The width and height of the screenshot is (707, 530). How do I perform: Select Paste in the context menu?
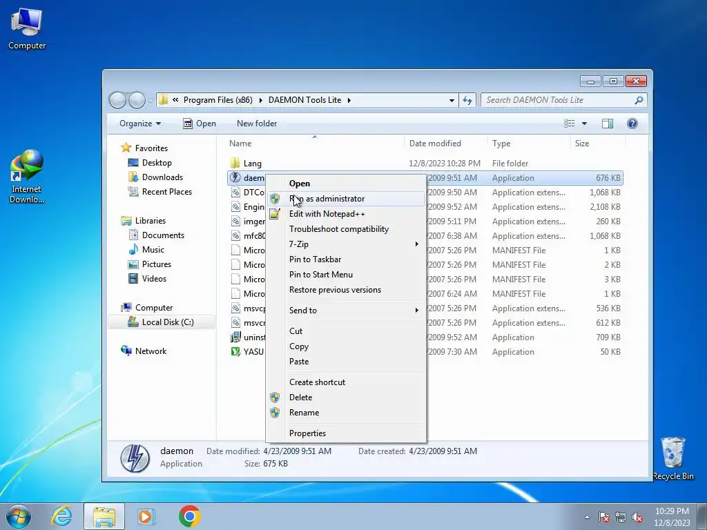coord(346,362)
